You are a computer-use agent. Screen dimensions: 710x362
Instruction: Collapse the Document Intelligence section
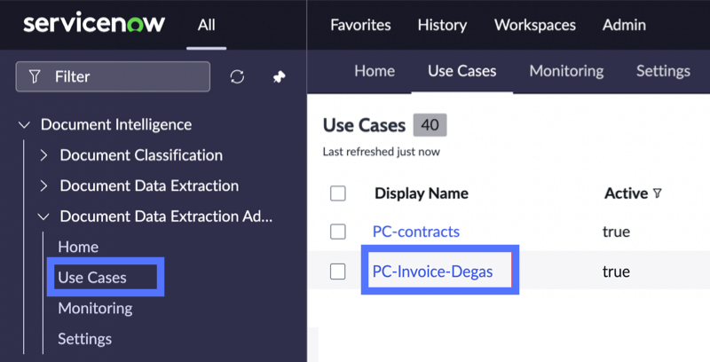pyautogui.click(x=24, y=125)
